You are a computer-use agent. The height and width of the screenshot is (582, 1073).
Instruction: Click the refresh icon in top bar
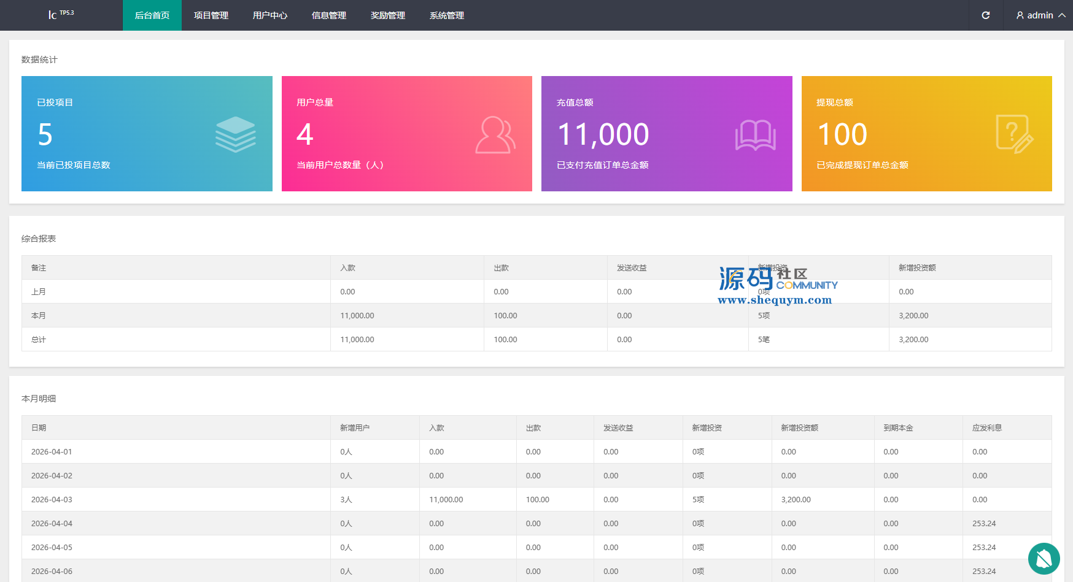click(x=985, y=15)
